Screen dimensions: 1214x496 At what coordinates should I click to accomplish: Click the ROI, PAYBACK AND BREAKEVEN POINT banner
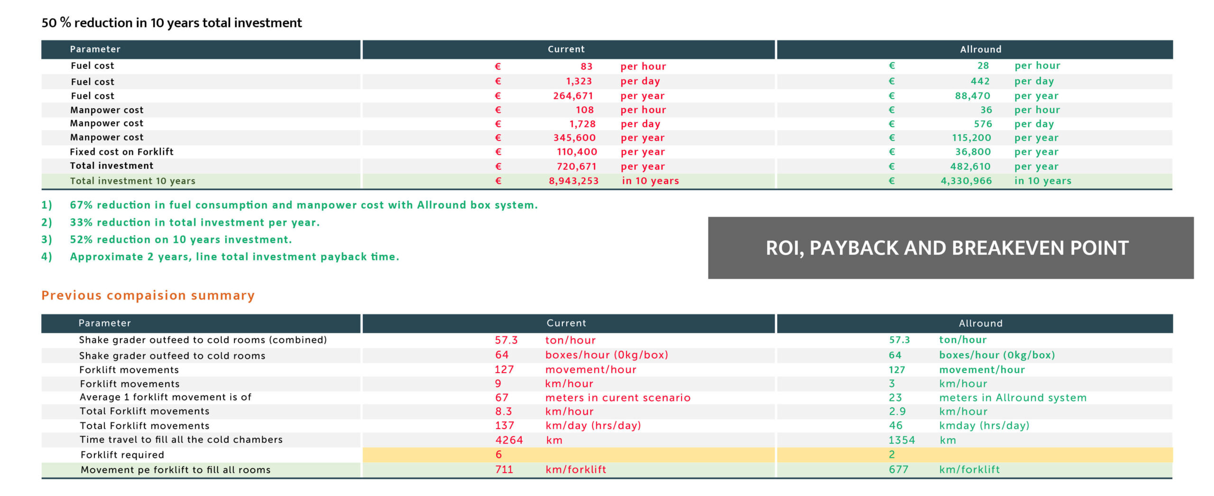[x=950, y=248]
